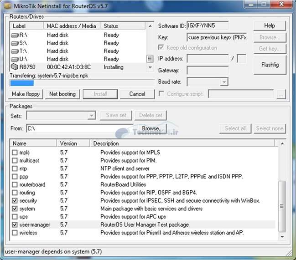Click packages list scroll down arrow
Viewport: 296px width, 260px height.
coord(282,237)
